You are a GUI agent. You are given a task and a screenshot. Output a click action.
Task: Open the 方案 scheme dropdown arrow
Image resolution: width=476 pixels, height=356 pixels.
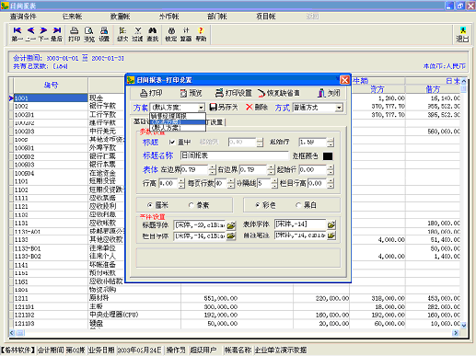click(201, 108)
